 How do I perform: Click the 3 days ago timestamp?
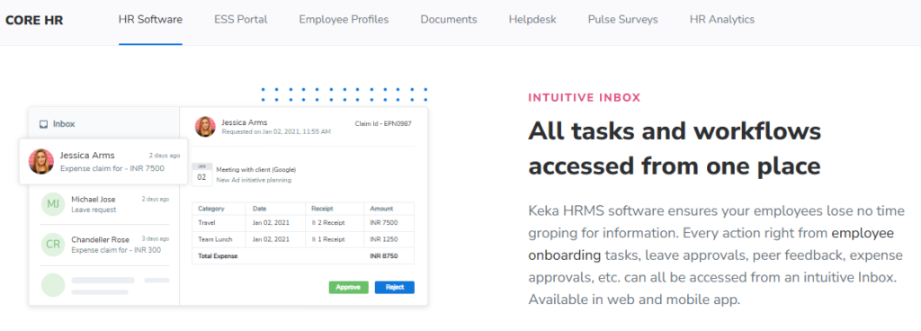[155, 239]
